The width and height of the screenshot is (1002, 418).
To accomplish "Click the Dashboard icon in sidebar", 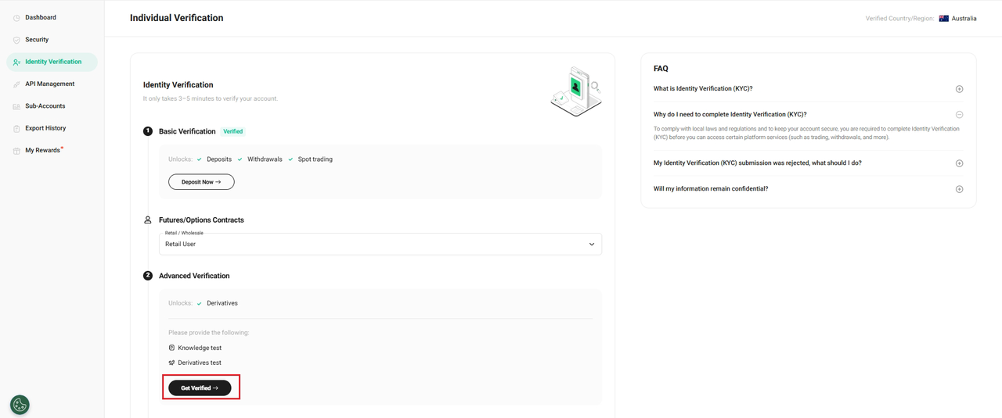I will pos(16,18).
